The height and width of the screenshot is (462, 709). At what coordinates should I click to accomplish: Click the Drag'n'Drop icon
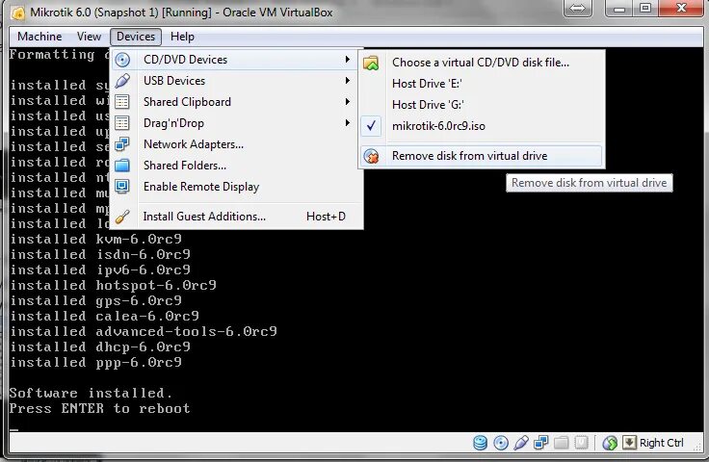tap(122, 123)
